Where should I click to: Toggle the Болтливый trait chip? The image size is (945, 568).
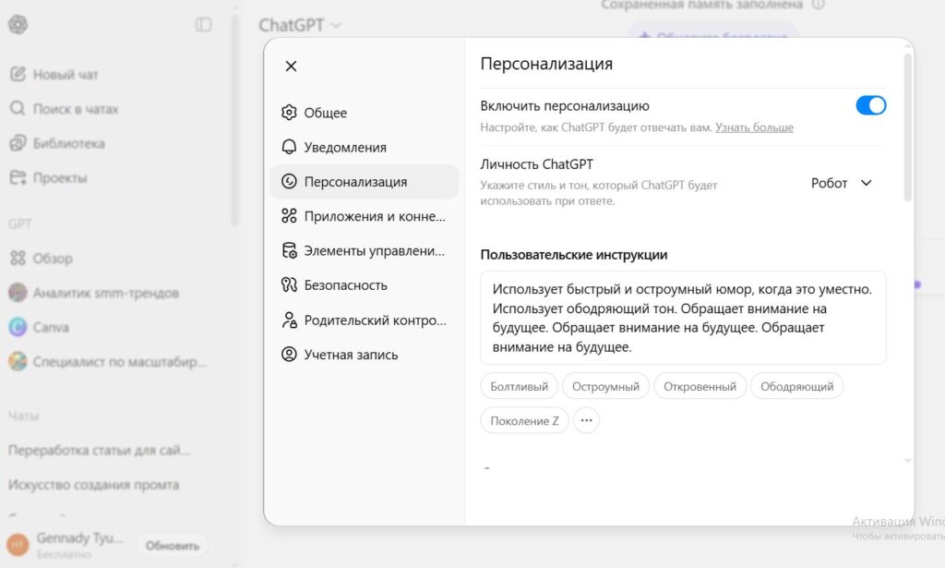coord(519,386)
